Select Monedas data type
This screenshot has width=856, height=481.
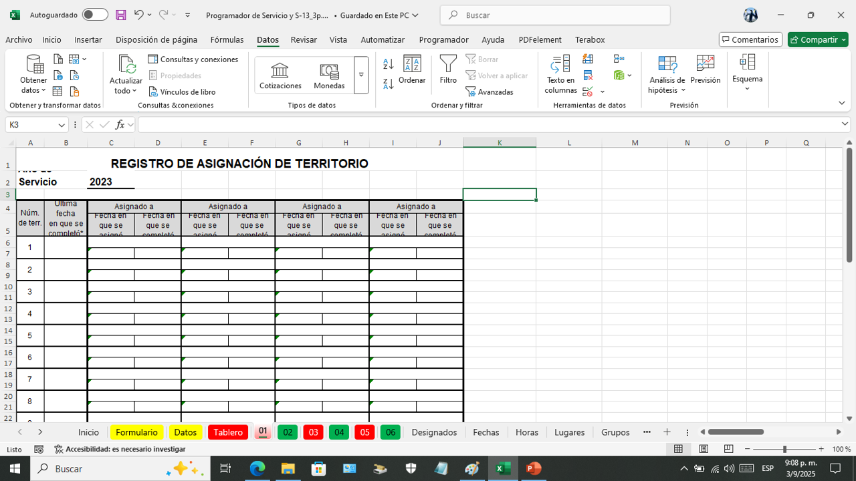329,75
